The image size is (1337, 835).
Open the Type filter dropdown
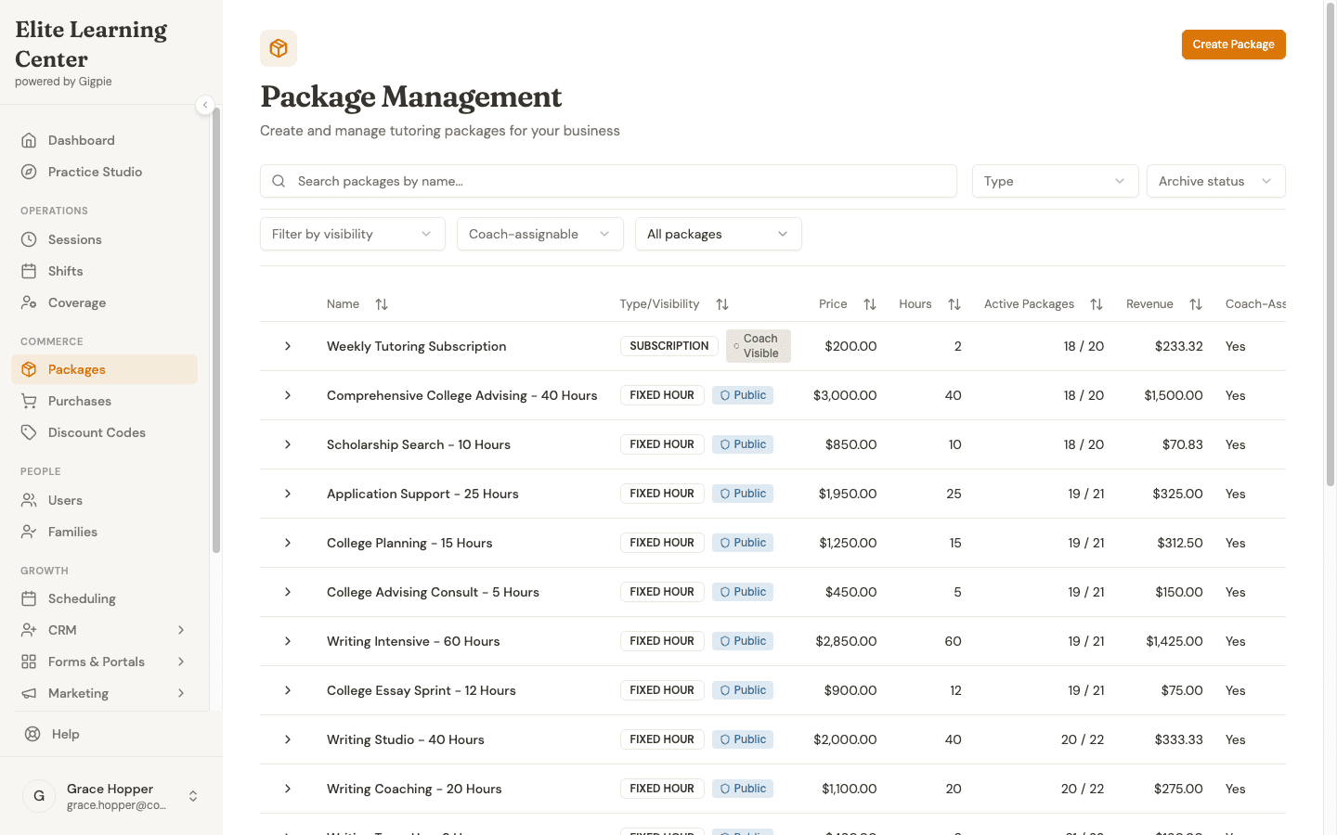(1055, 181)
